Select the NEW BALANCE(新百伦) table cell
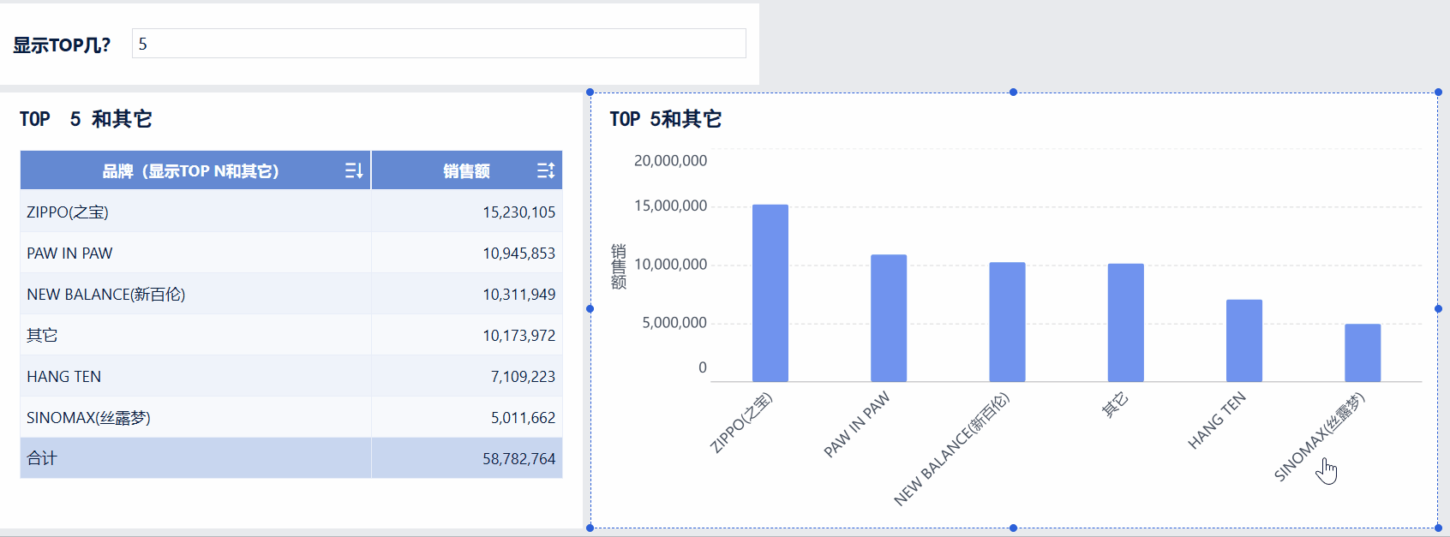This screenshot has width=1450, height=537. tap(195, 294)
